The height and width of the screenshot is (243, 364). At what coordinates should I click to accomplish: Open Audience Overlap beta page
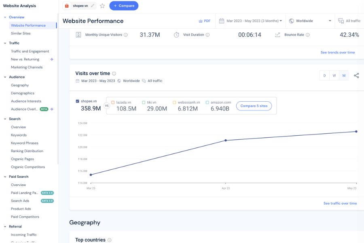(x=24, y=109)
